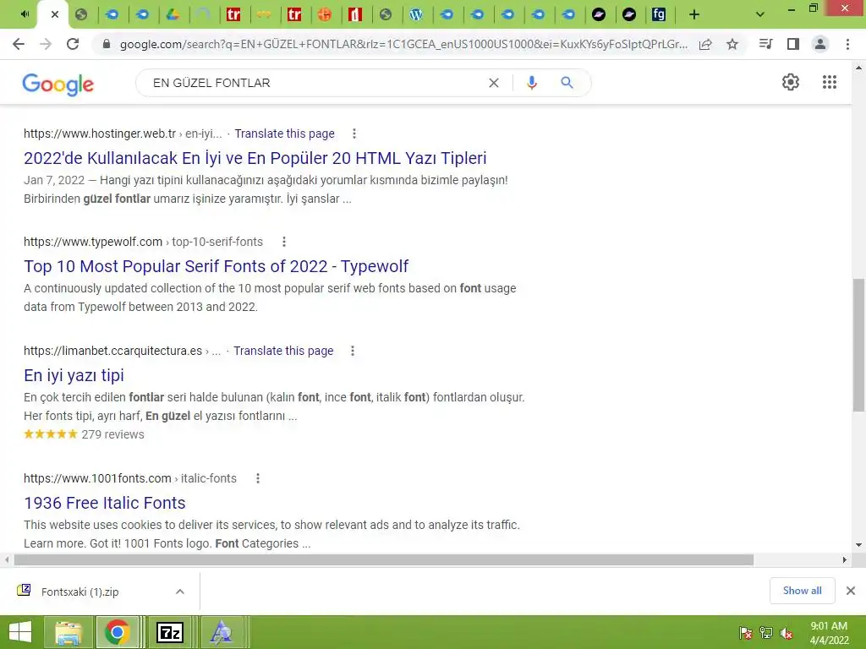Open File Explorer from the taskbar
Screen dimensions: 866x649
(x=69, y=632)
